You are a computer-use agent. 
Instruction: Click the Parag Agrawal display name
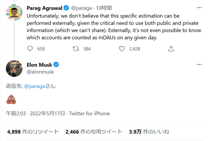click(x=45, y=8)
